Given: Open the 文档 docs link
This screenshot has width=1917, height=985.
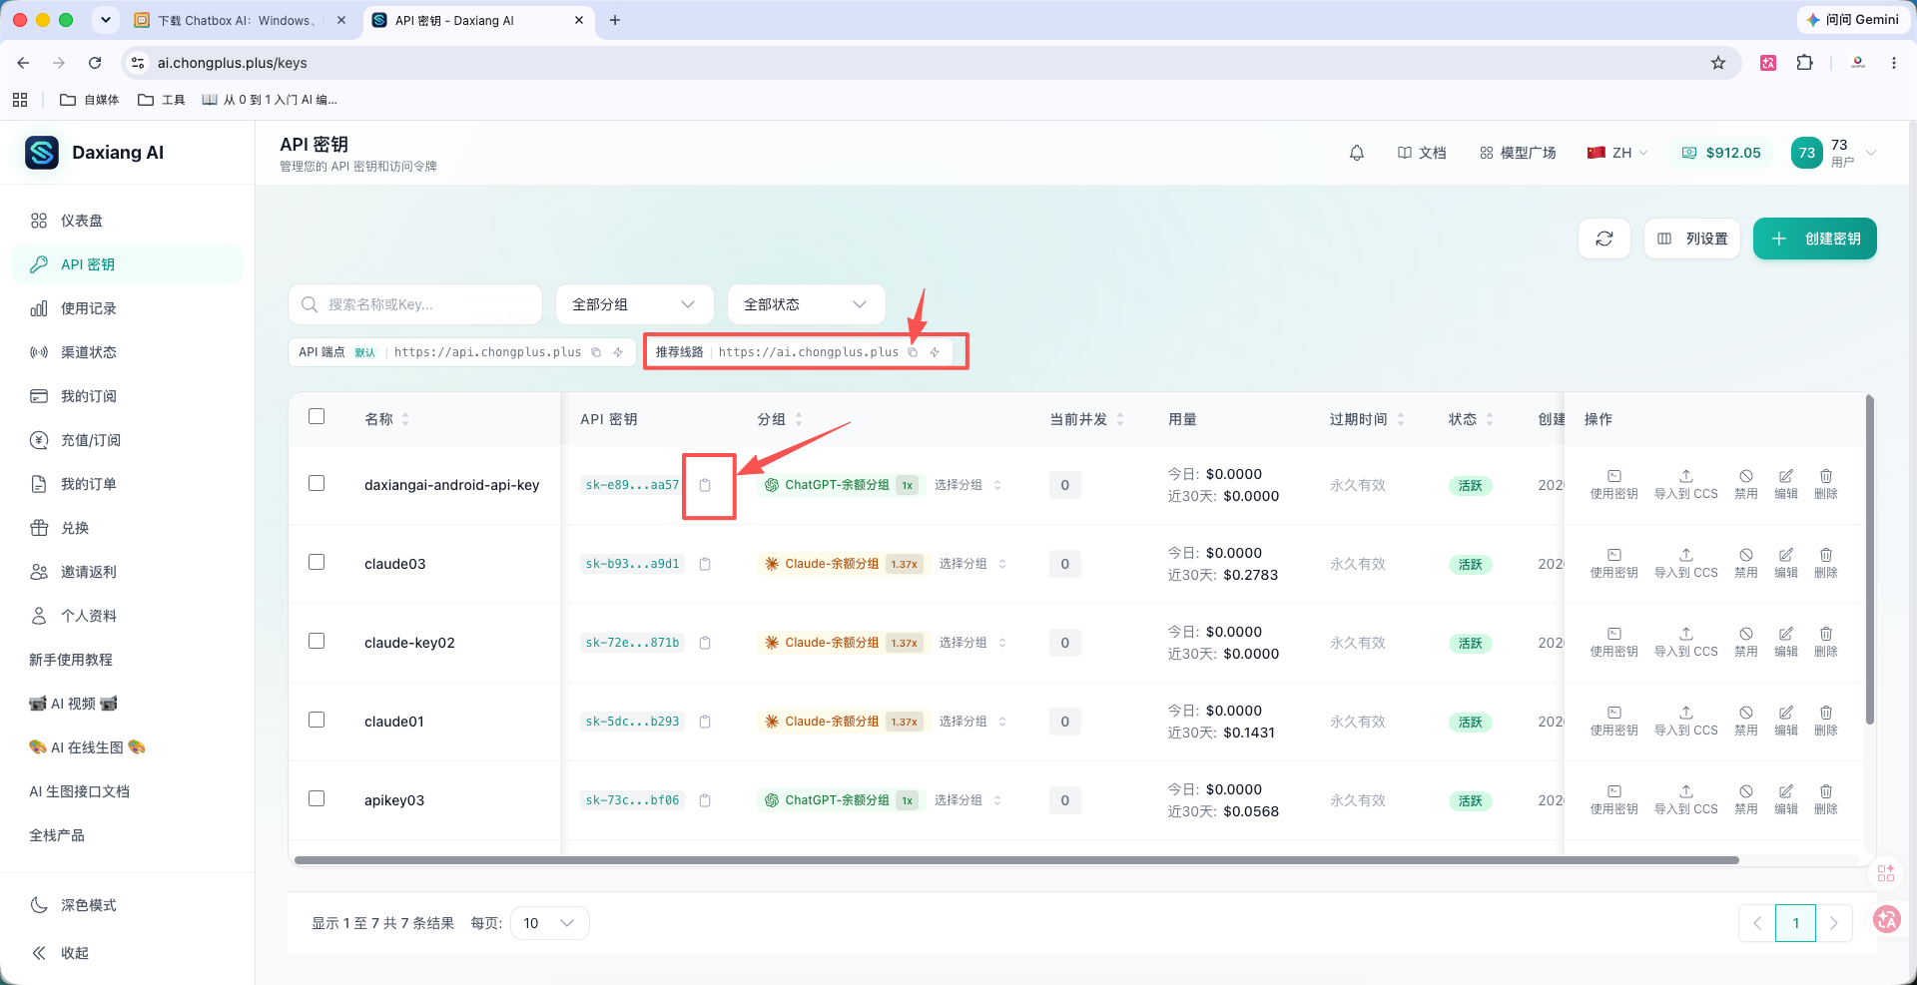Looking at the screenshot, I should (x=1422, y=153).
